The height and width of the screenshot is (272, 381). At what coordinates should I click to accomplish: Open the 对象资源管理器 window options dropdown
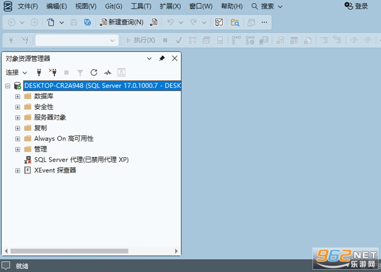click(149, 59)
